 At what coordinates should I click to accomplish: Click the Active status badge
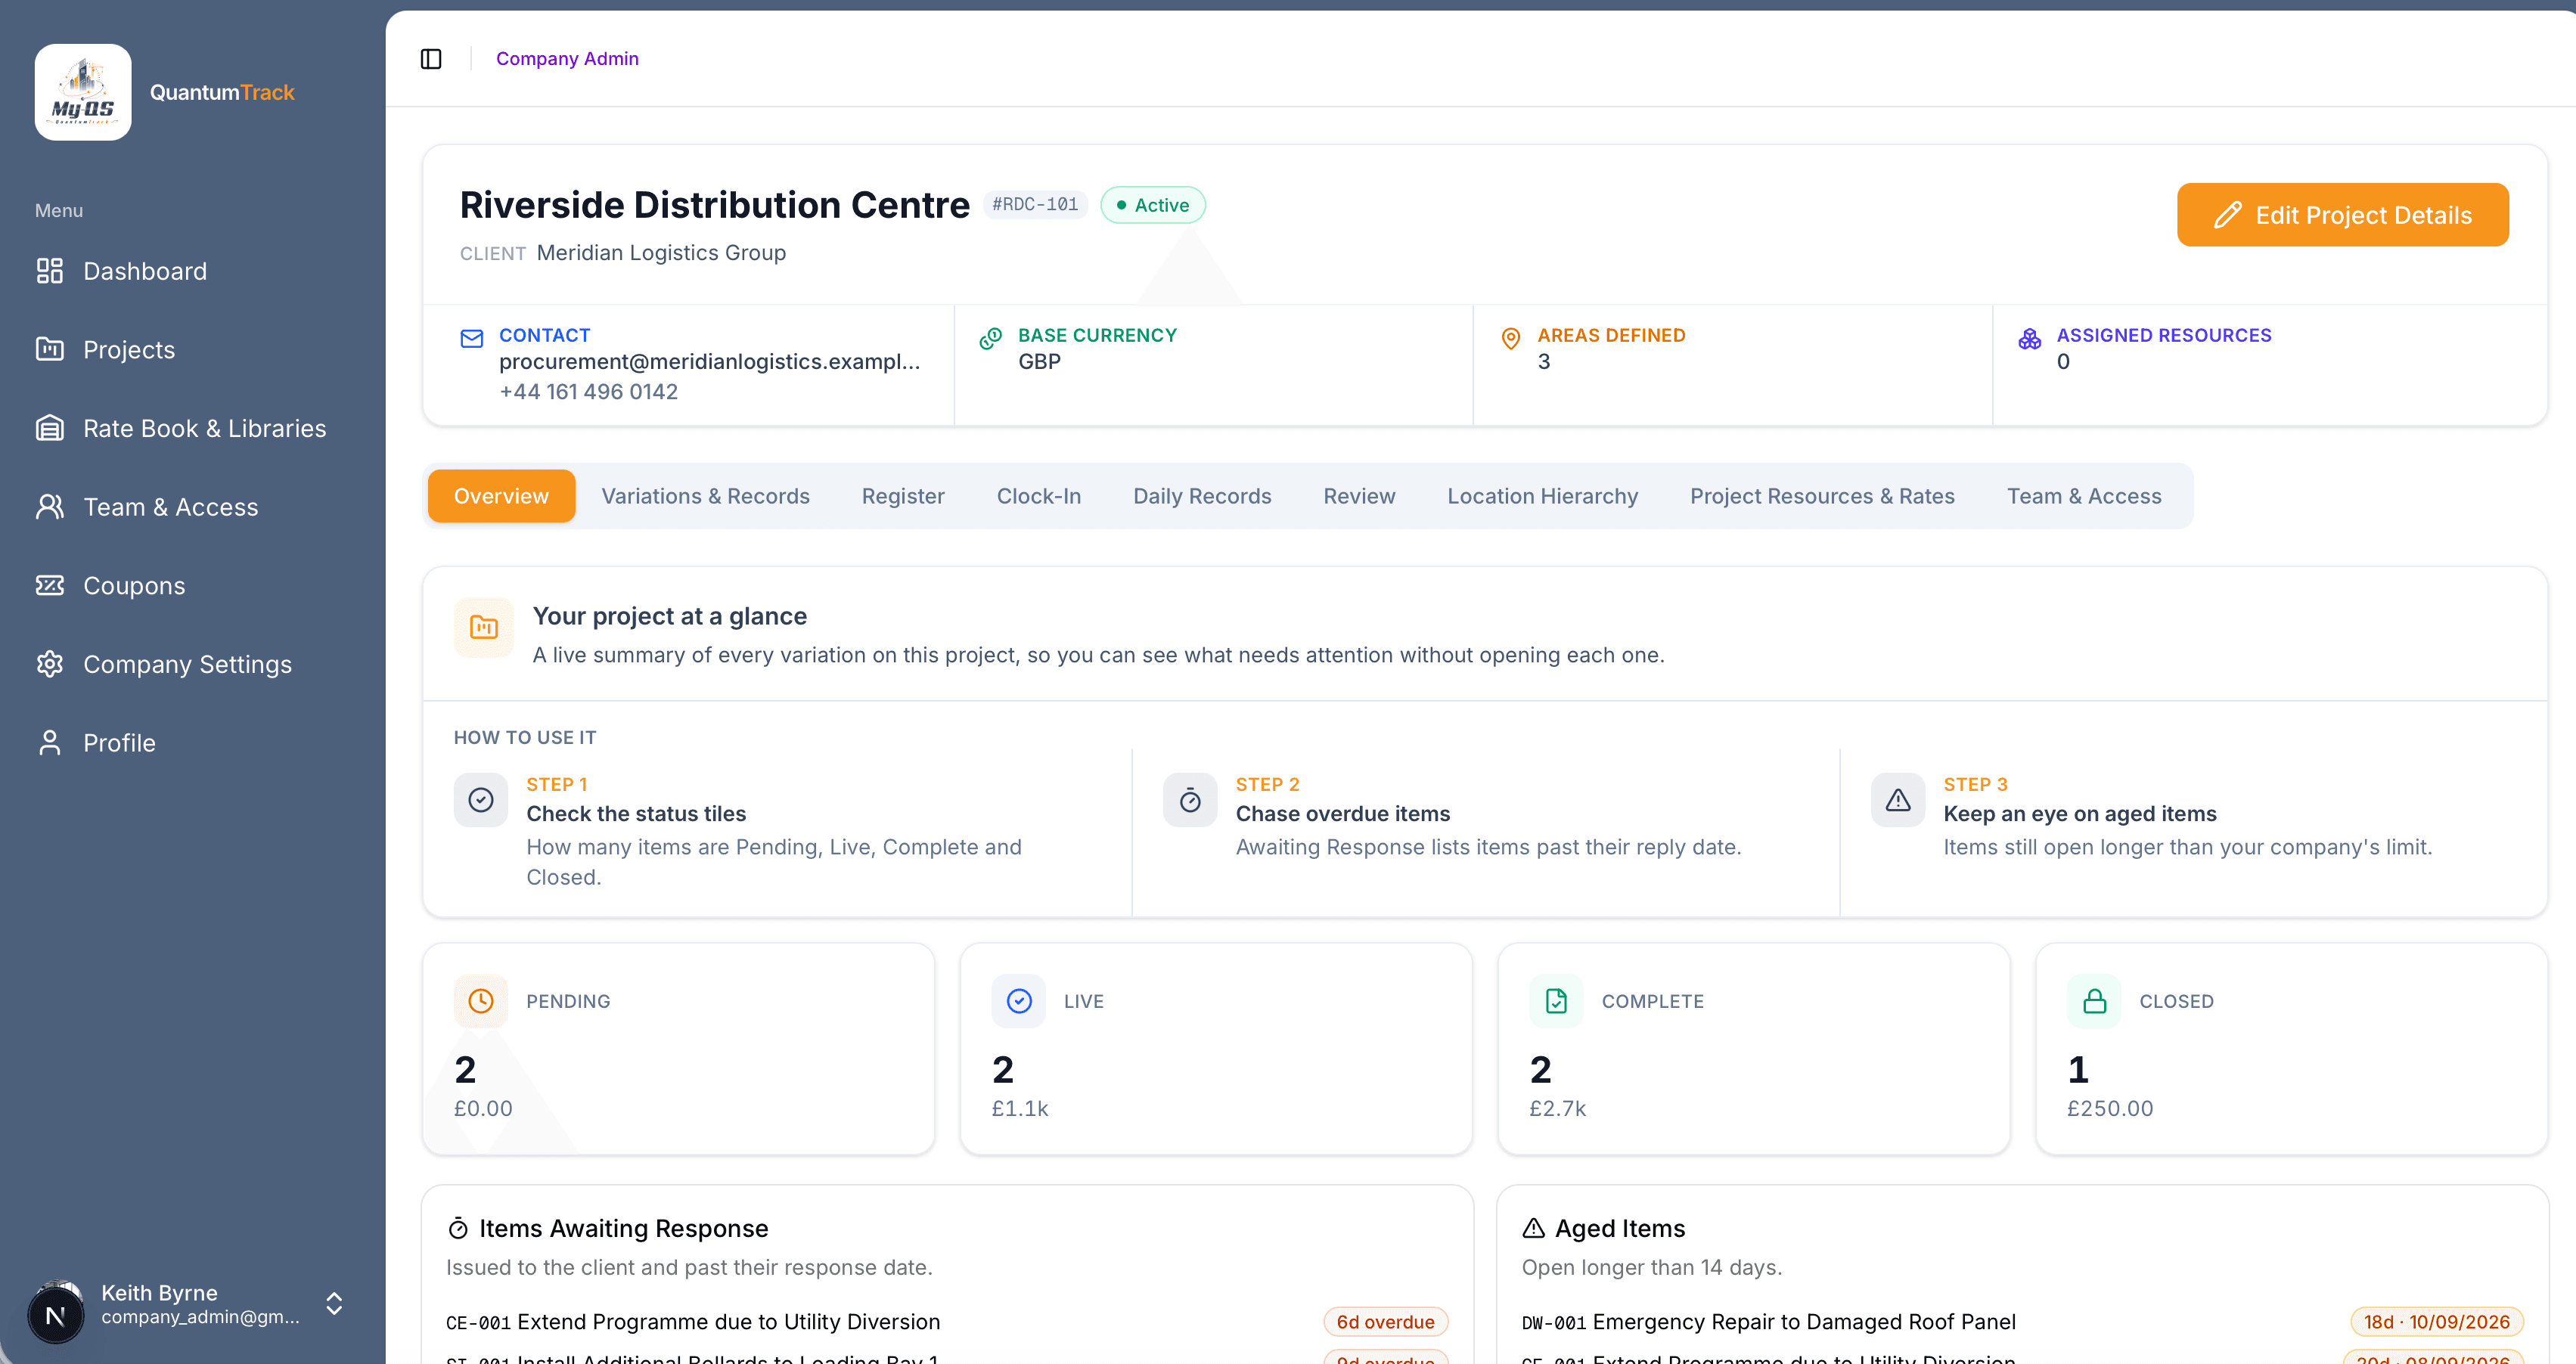pyautogui.click(x=1153, y=205)
